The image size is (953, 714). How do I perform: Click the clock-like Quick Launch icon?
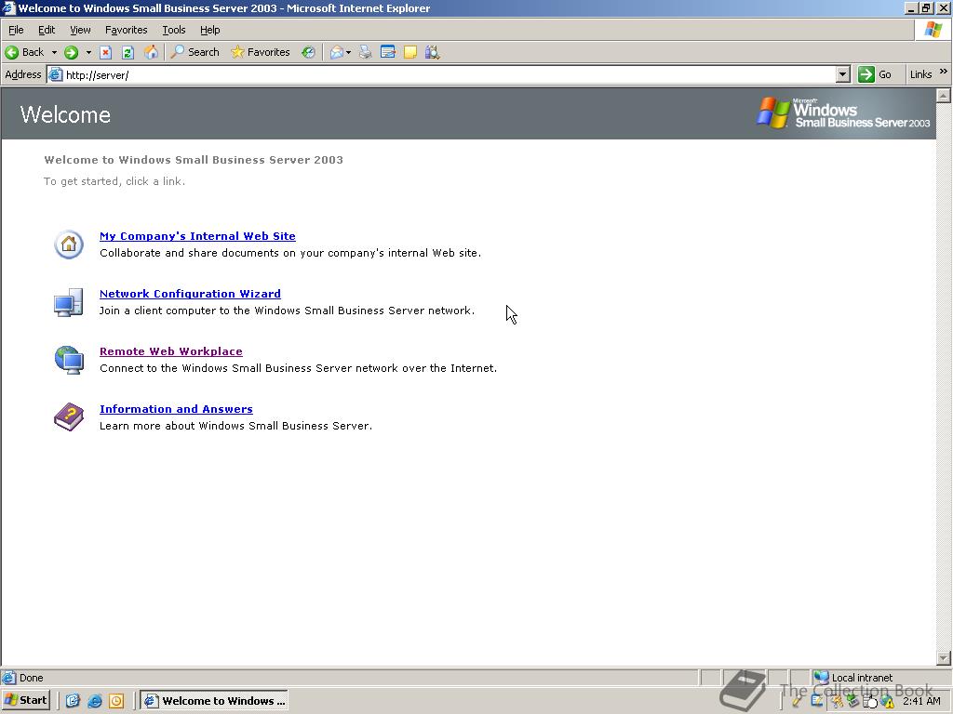click(x=116, y=701)
